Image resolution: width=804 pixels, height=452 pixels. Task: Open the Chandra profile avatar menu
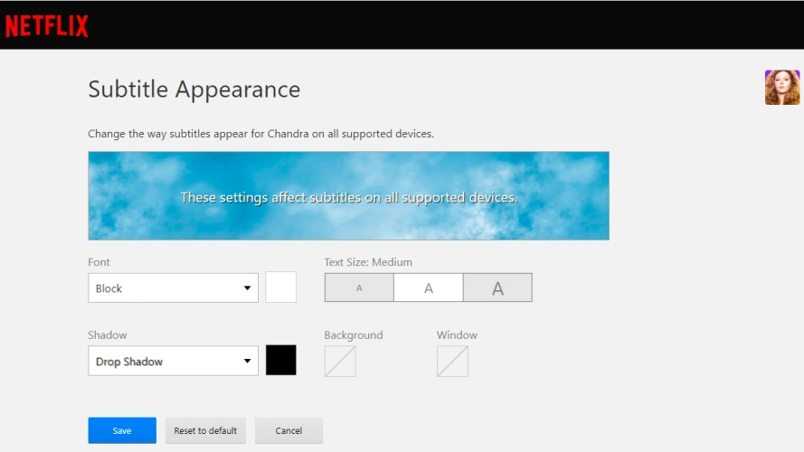781,88
